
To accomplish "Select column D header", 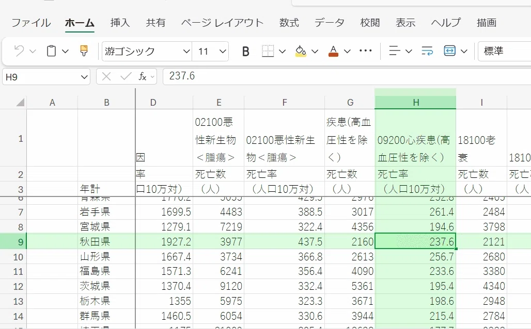I will click(164, 103).
